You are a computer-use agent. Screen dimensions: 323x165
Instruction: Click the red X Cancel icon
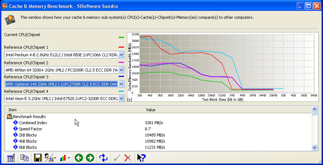click(x=128, y=158)
